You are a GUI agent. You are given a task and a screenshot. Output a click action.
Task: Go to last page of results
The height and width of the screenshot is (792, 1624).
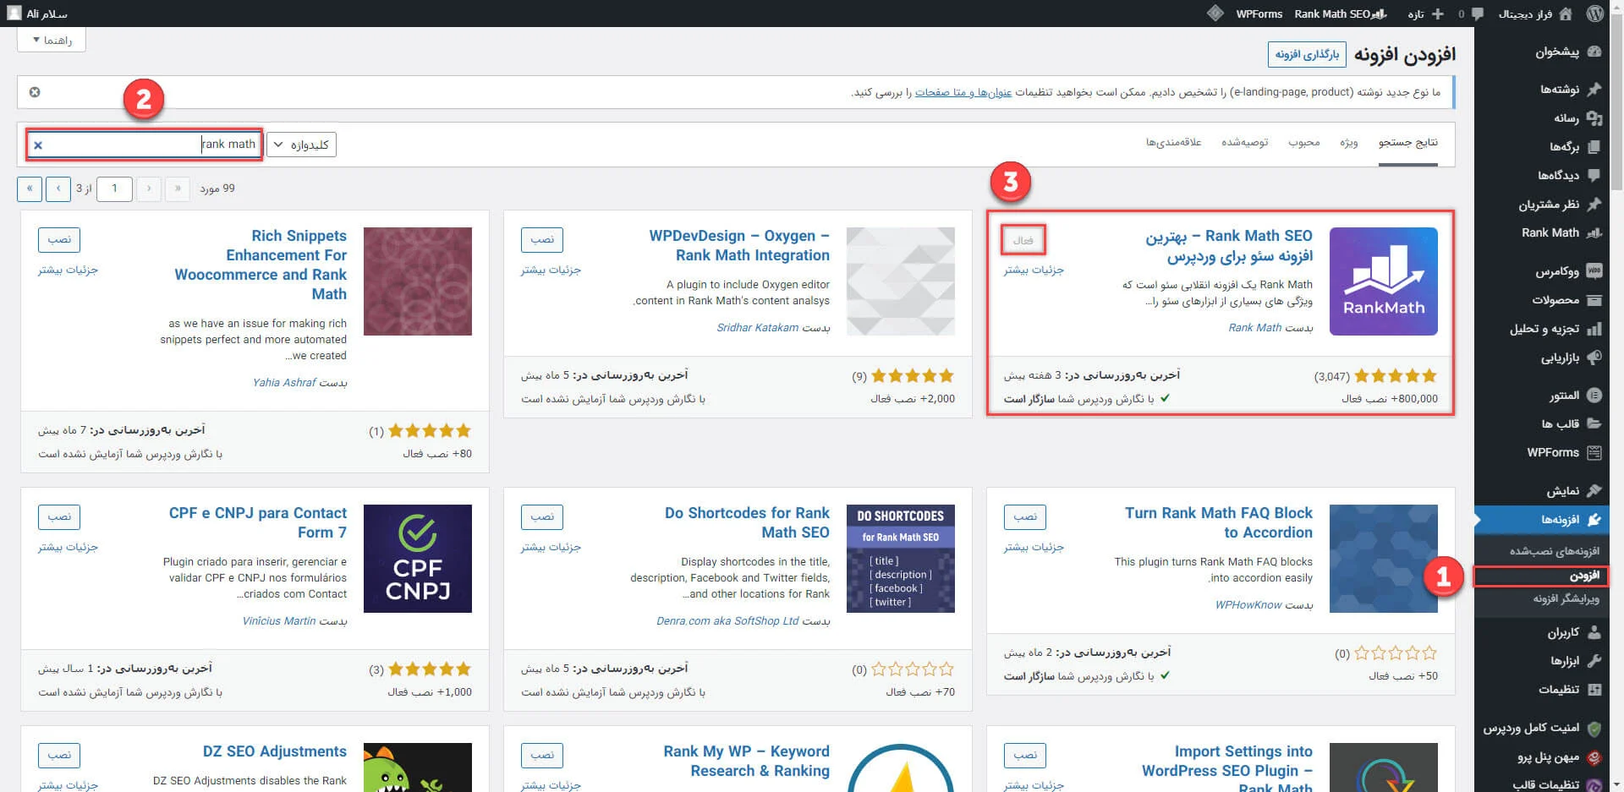click(x=30, y=188)
